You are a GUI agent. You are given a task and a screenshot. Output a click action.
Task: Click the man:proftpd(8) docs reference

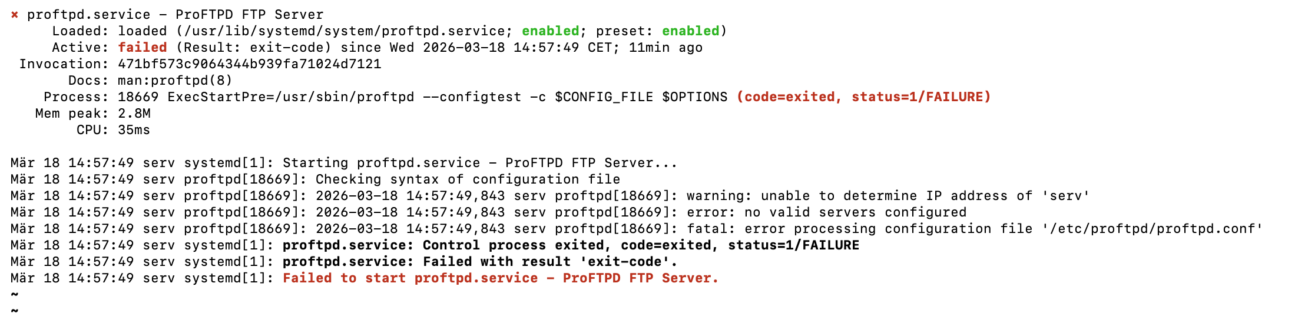[x=175, y=81]
